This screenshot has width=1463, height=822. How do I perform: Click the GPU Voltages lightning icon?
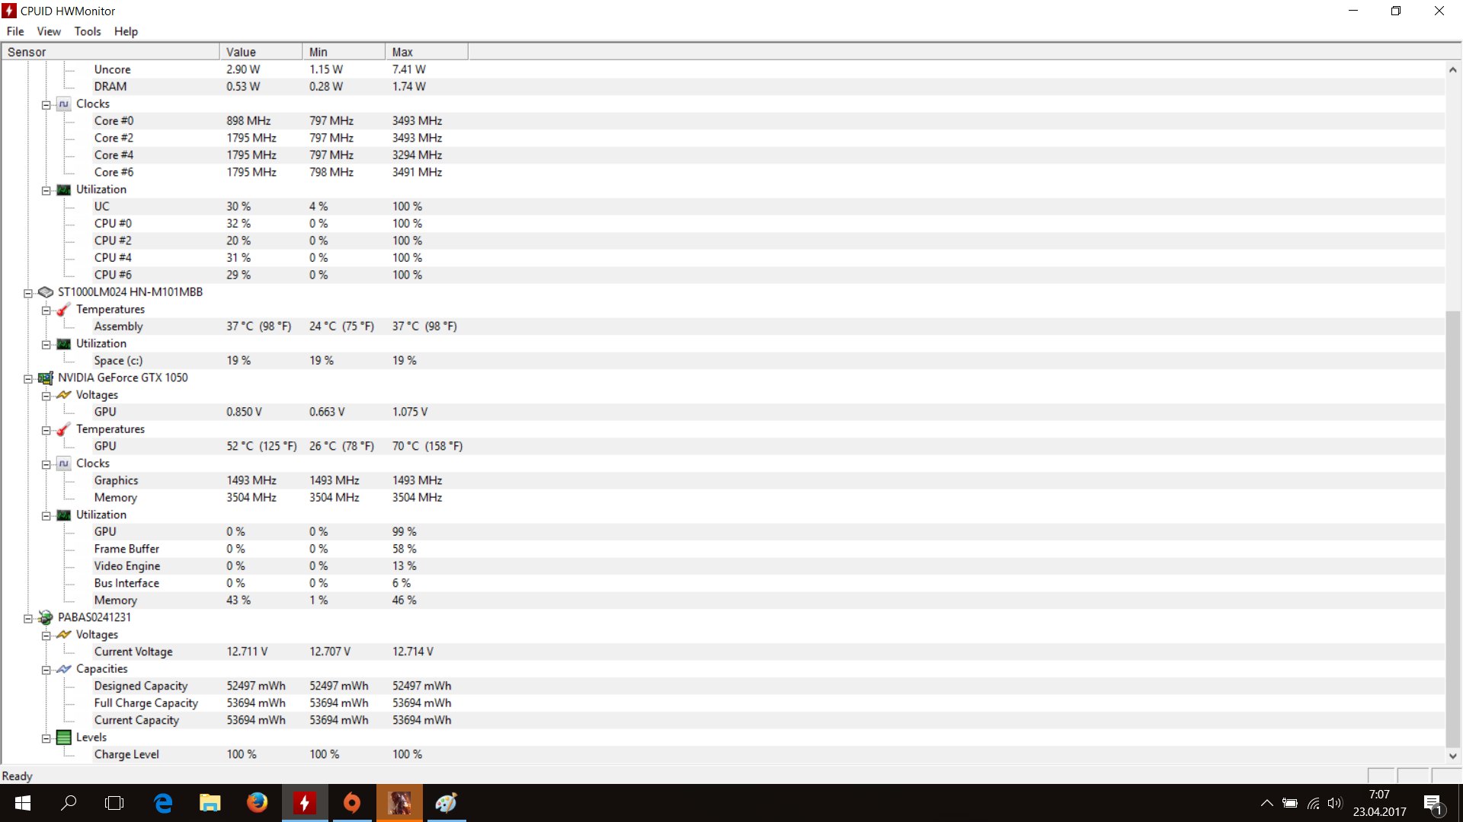point(64,395)
